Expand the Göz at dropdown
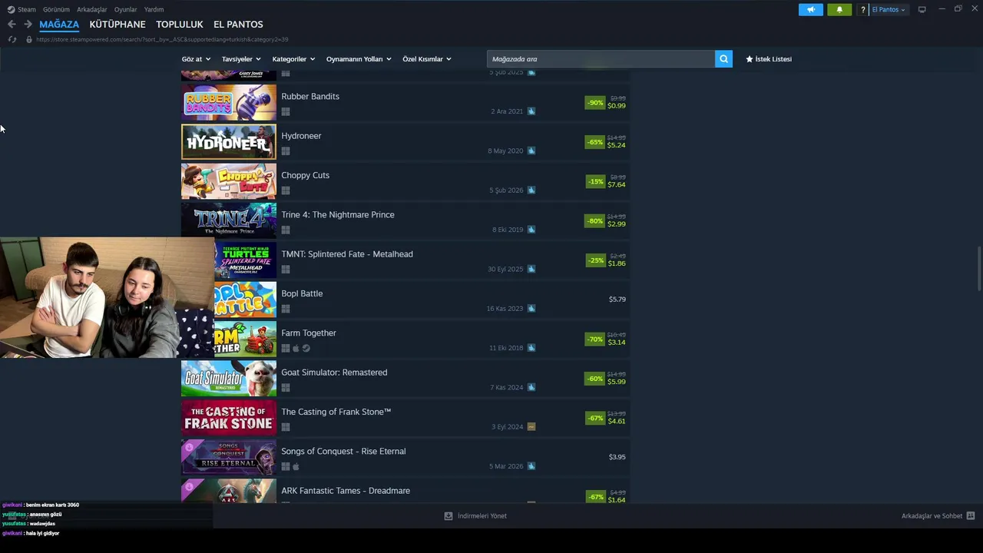Viewport: 983px width, 553px height. [196, 59]
